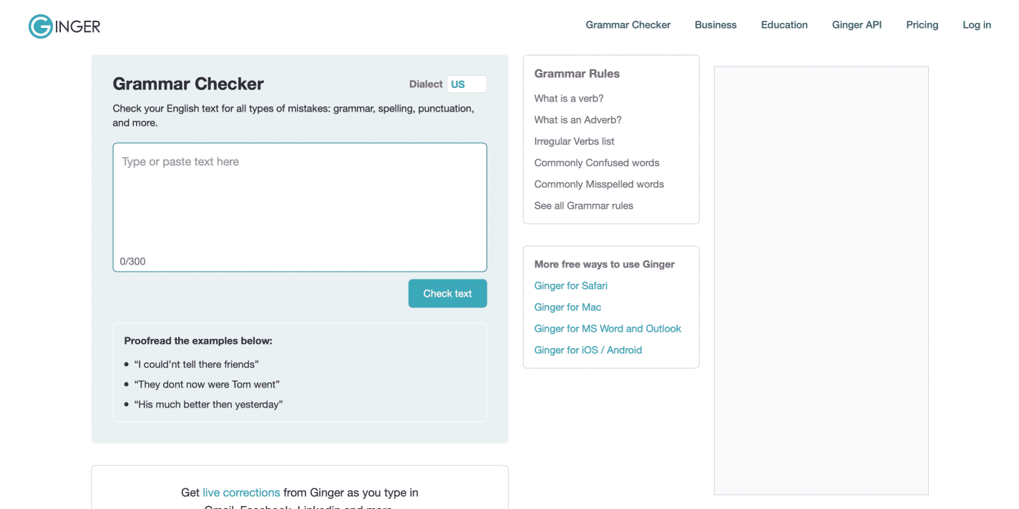
Task: Open Commonly Confused words
Action: point(596,162)
